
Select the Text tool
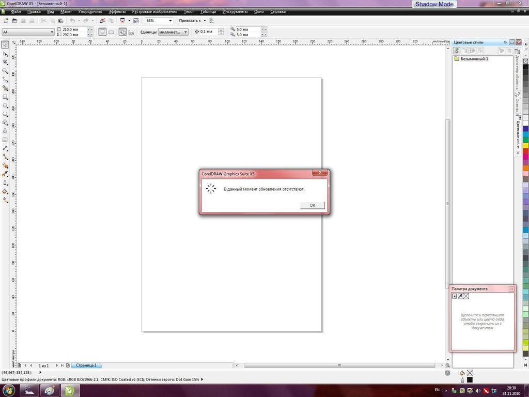point(5,131)
